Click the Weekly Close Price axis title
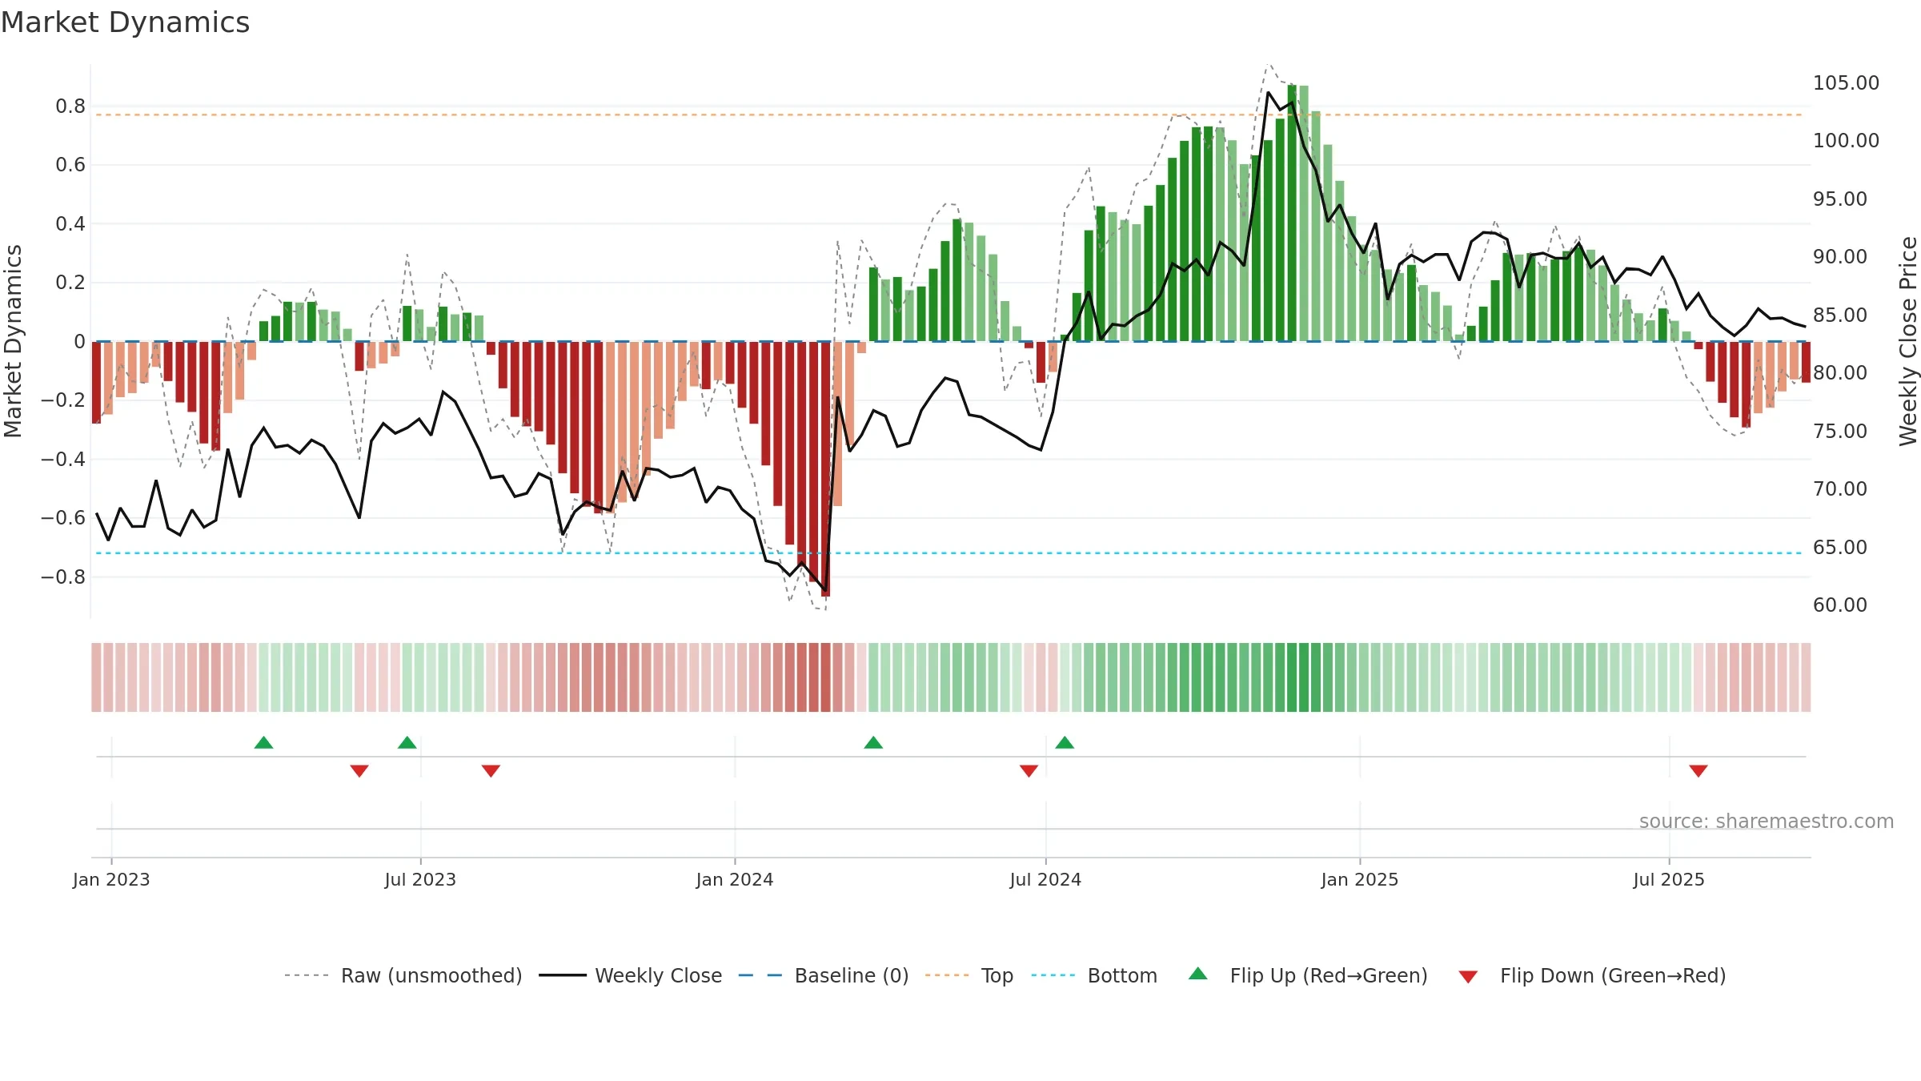The width and height of the screenshot is (1921, 1081). (x=1908, y=341)
